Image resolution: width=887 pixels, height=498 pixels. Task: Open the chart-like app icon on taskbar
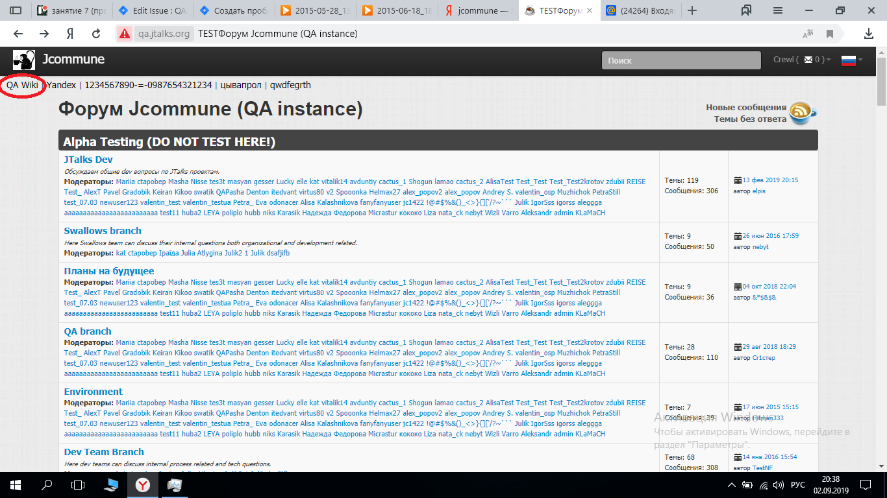pyautogui.click(x=174, y=484)
